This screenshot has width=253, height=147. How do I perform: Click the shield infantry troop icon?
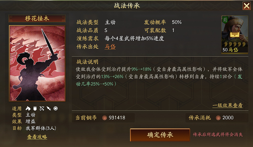point(35,108)
